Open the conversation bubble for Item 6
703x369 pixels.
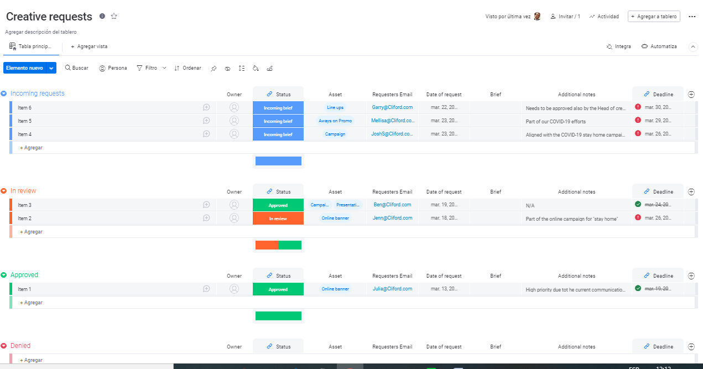[x=206, y=107]
